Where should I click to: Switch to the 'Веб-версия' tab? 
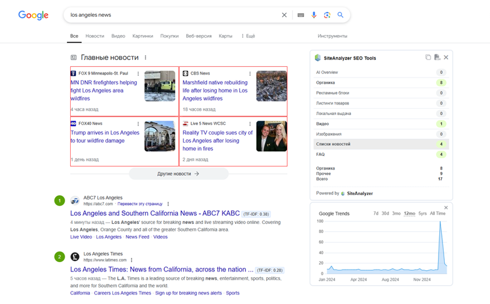point(199,36)
